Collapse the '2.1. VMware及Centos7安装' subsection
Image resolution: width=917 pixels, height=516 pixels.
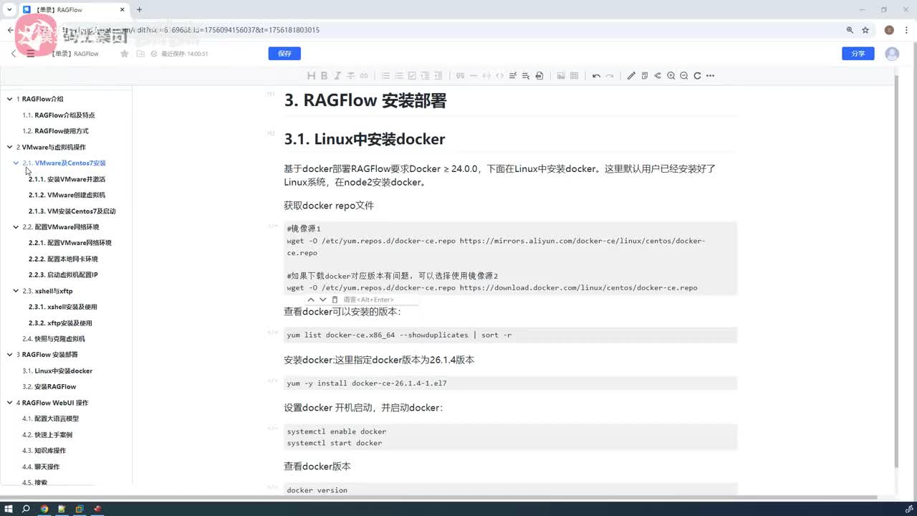pyautogui.click(x=16, y=163)
